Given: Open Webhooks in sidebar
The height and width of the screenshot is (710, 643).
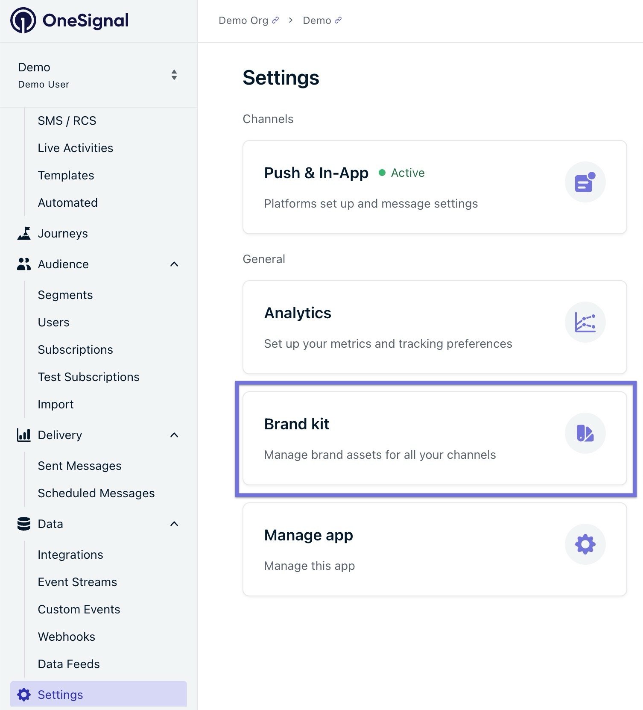Looking at the screenshot, I should [67, 637].
